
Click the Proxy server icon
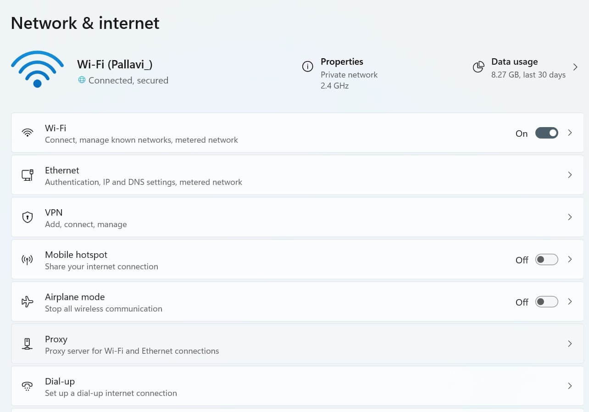(28, 344)
